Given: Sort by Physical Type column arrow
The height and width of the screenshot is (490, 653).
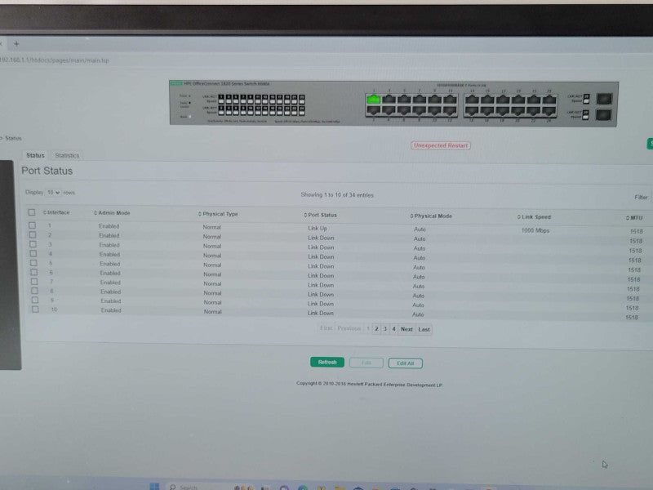Looking at the screenshot, I should click(200, 214).
